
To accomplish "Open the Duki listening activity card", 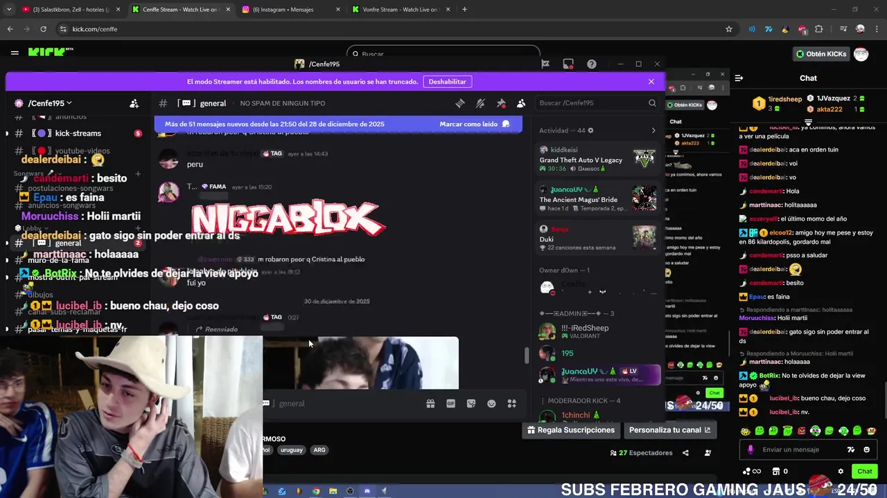I will pos(598,239).
